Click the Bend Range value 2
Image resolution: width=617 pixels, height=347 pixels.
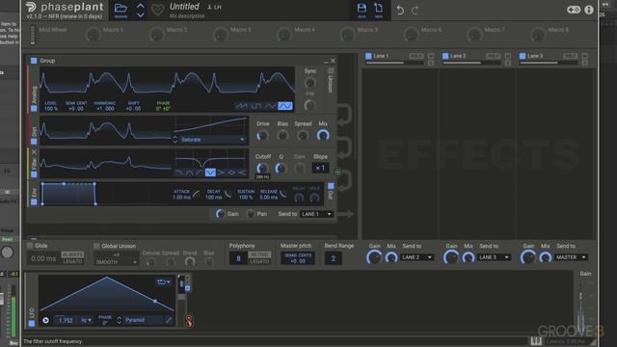333,258
